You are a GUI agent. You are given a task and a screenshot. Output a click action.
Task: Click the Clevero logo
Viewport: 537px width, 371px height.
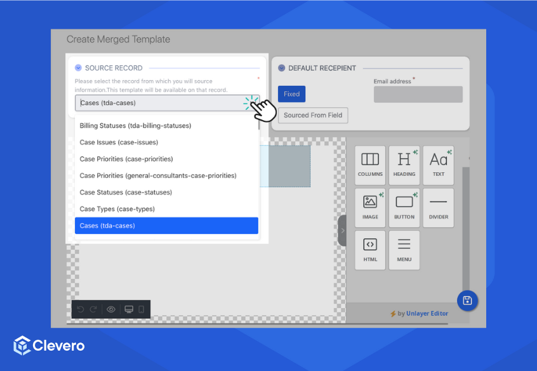(x=49, y=346)
